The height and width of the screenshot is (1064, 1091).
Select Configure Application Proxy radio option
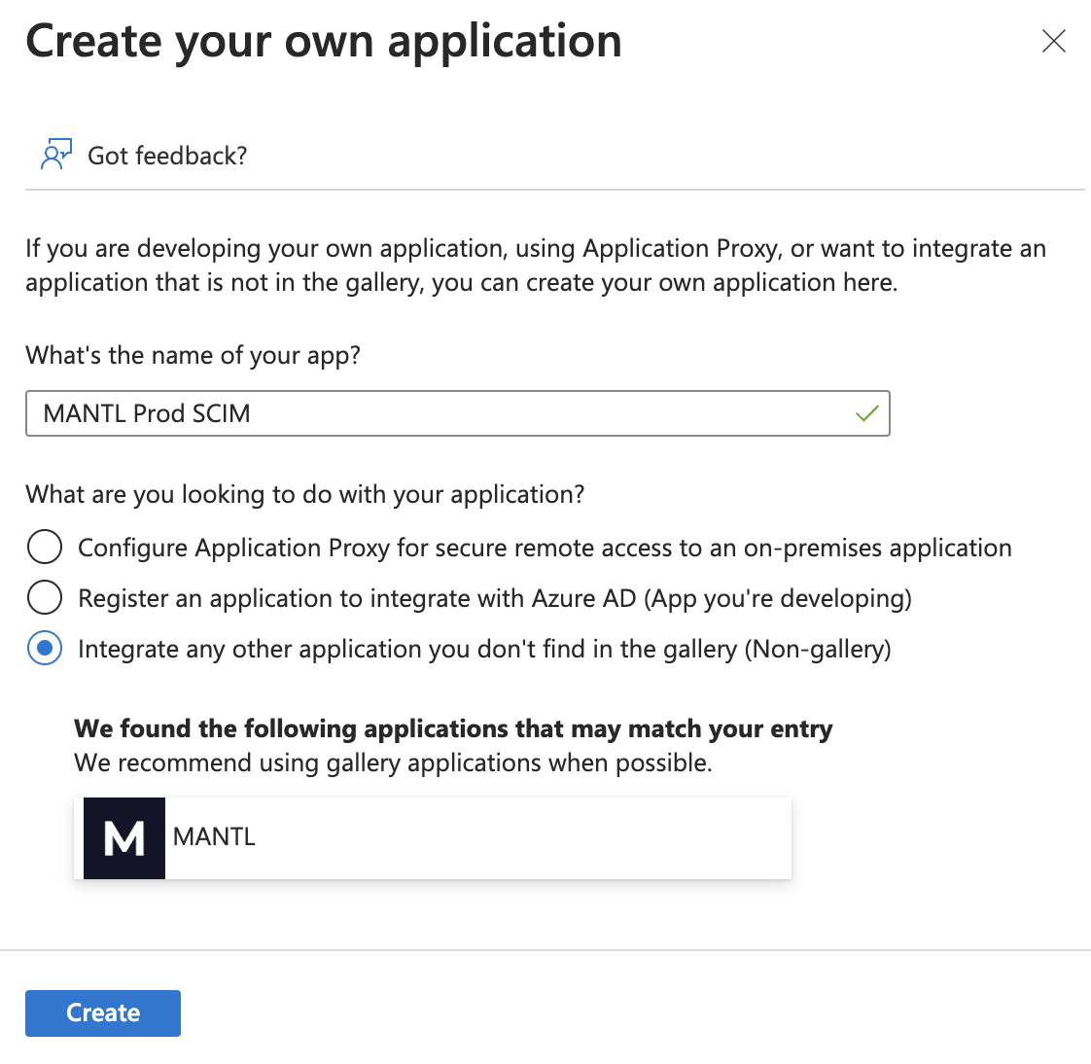pos(45,547)
